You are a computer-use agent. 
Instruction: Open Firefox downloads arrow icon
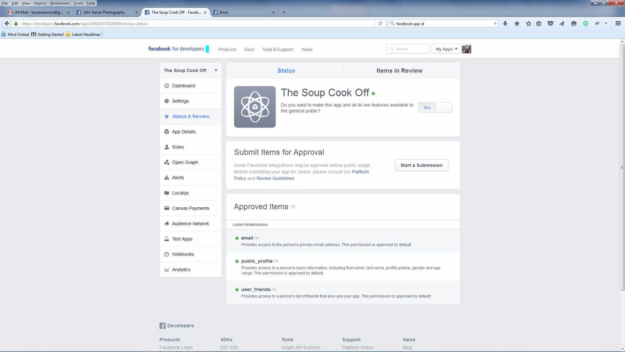[x=505, y=24]
